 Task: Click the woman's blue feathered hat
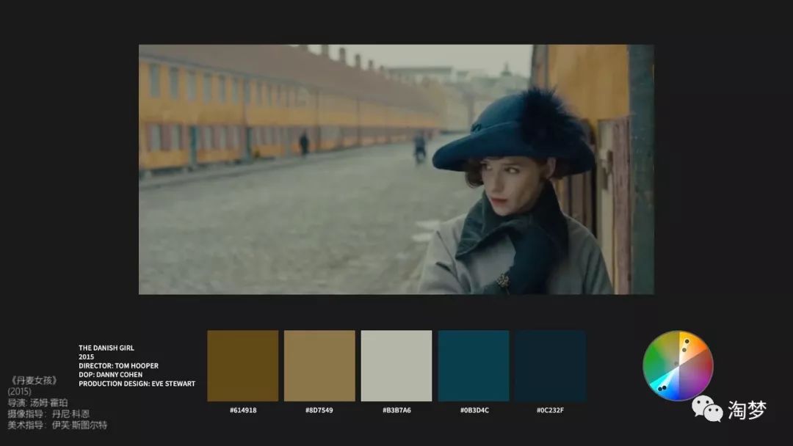coord(514,136)
